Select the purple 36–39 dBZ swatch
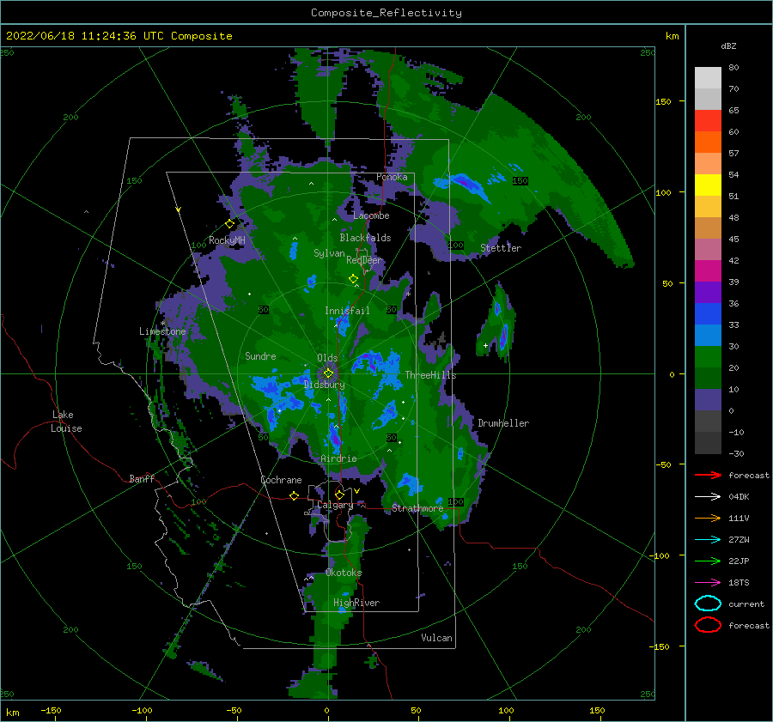773x722 pixels. point(708,293)
